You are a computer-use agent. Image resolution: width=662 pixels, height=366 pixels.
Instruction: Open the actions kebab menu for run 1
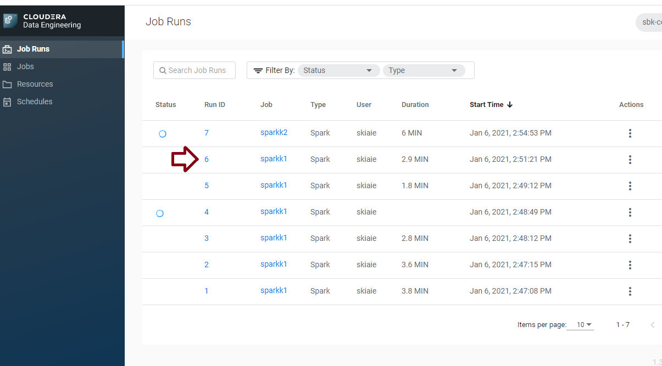pos(630,291)
